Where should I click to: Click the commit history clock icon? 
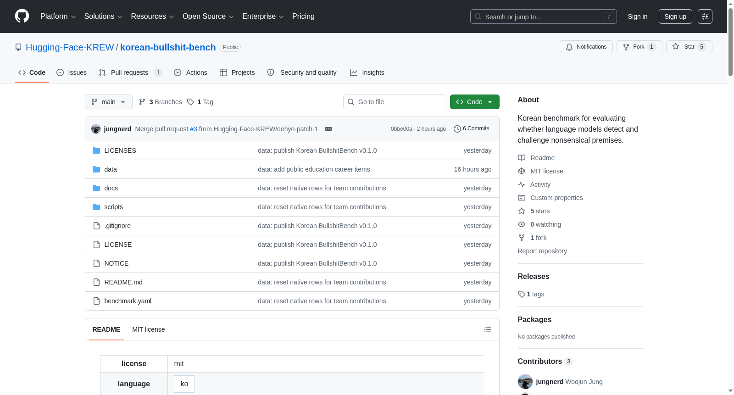pos(457,129)
